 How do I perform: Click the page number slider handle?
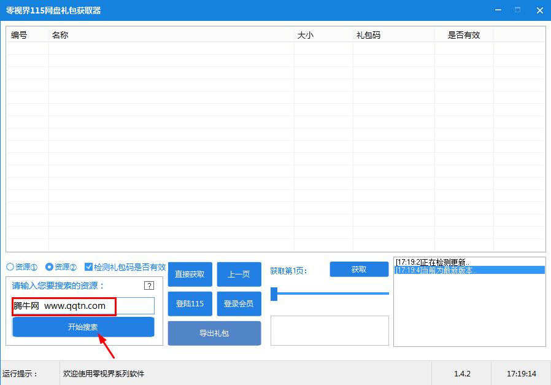(x=274, y=294)
